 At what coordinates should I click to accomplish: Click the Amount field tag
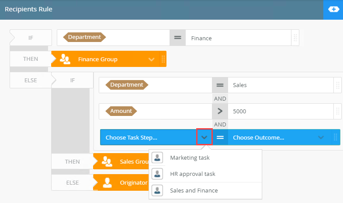point(121,111)
